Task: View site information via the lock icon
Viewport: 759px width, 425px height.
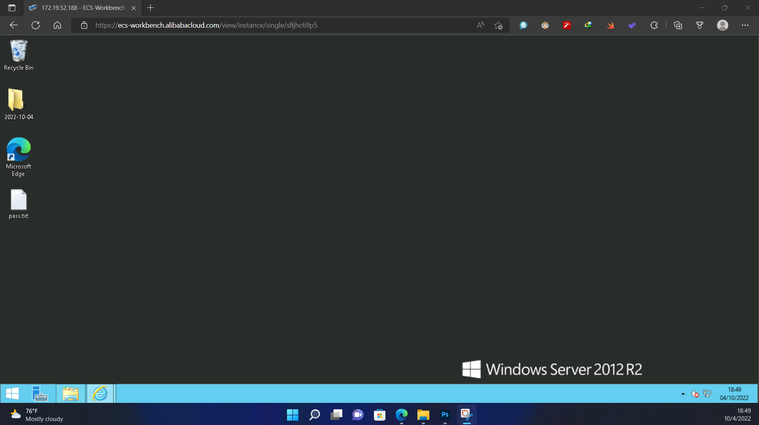Action: pos(84,25)
